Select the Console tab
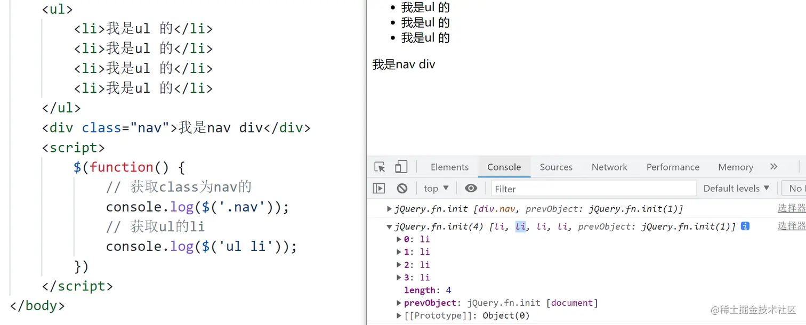This screenshot has width=806, height=325. (x=504, y=167)
